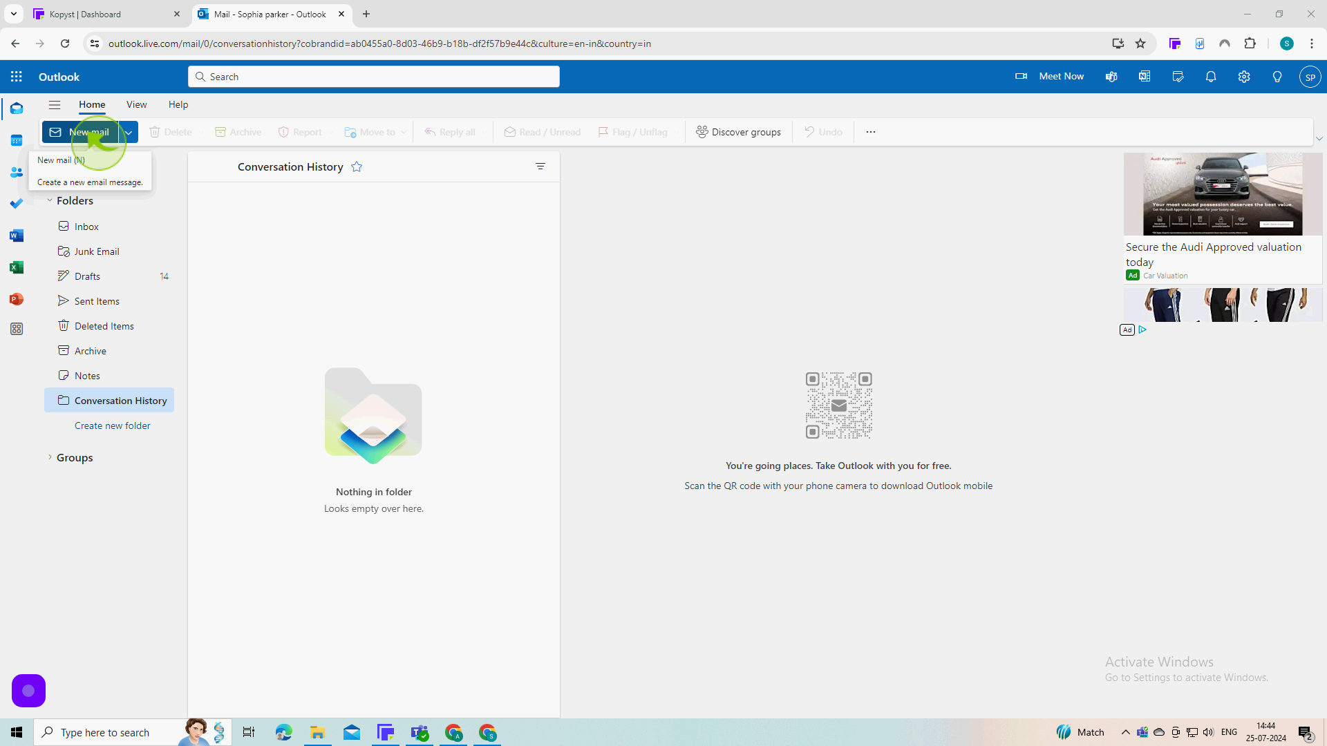Viewport: 1327px width, 746px height.
Task: Open the Deleted Items folder
Action: click(109, 326)
